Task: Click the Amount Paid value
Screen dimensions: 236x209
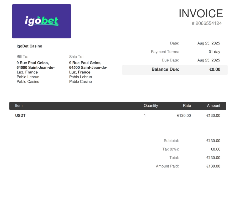Action: 213,166
